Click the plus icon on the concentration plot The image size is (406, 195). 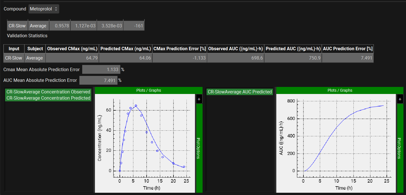pyautogui.click(x=199, y=99)
